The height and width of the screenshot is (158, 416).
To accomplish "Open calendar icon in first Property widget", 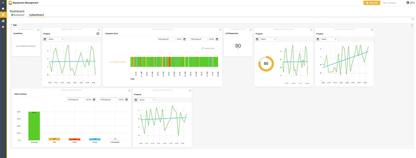I will [x=45, y=39].
